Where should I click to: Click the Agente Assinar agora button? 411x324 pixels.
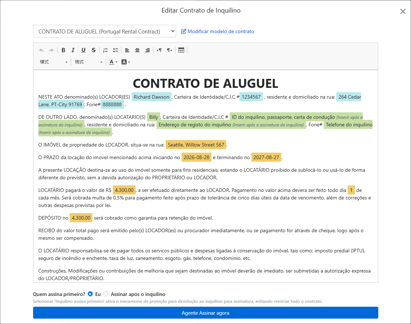(x=206, y=313)
